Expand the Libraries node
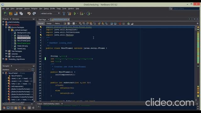The height and width of the screenshot is (113, 201). [x=6, y=54]
